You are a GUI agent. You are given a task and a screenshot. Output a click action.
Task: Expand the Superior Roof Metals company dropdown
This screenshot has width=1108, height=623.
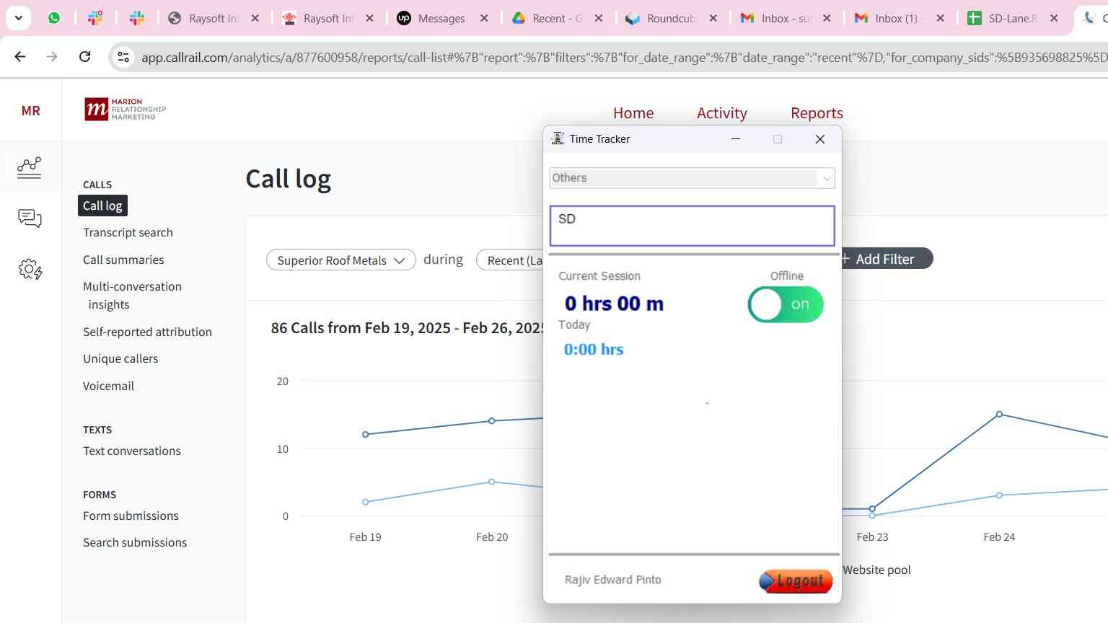coord(340,260)
